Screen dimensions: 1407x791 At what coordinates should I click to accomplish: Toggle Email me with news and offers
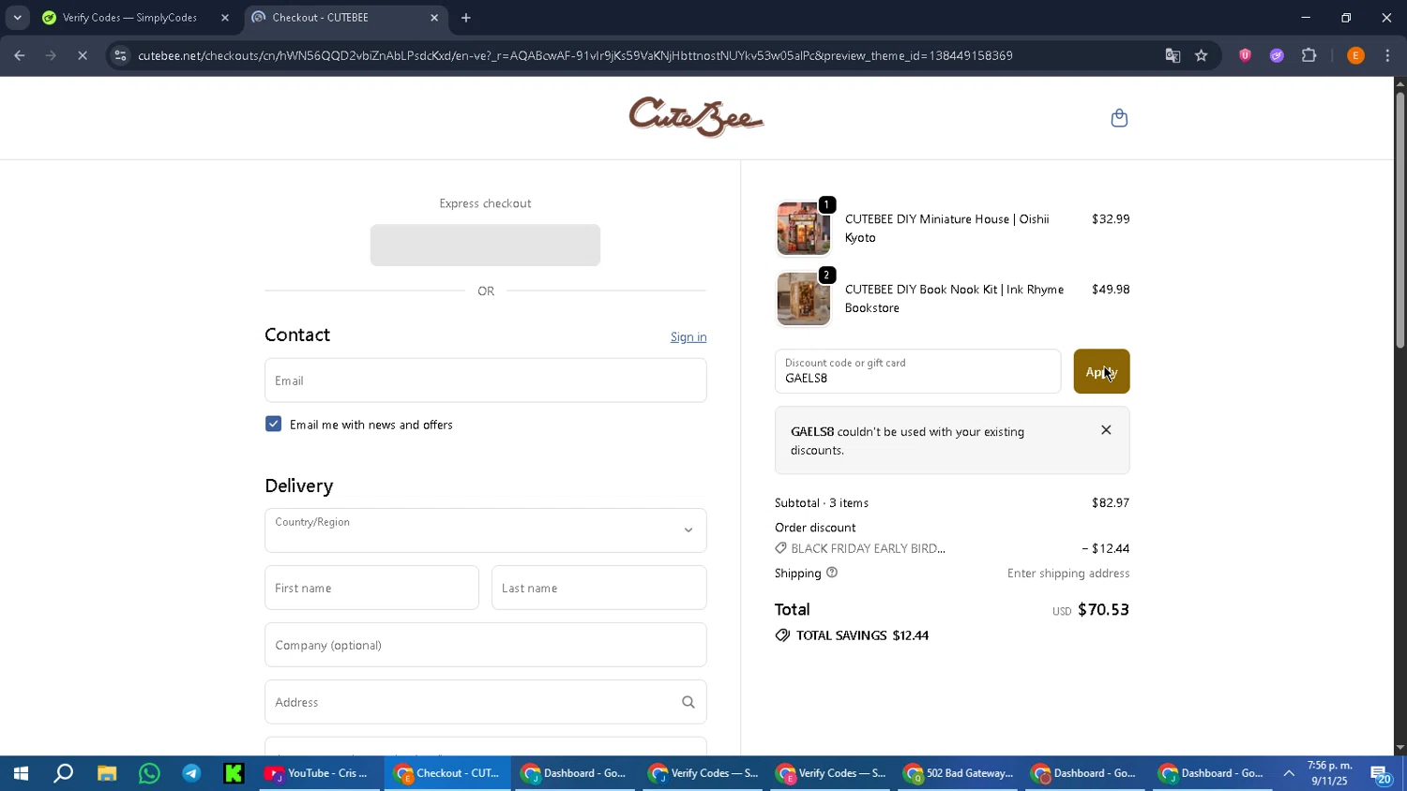point(273,424)
